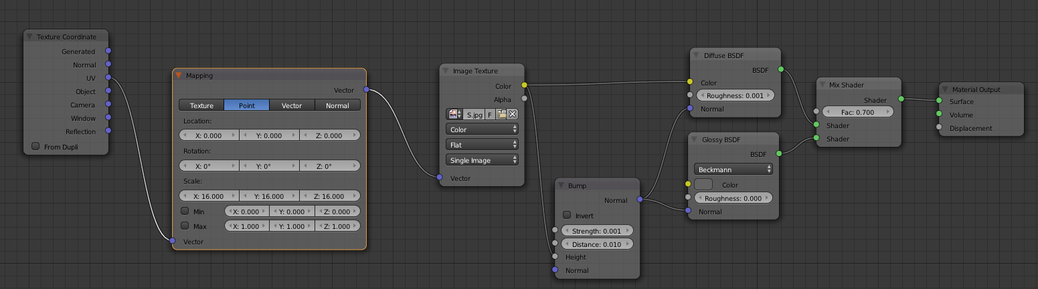Click the Mix Shader output socket
This screenshot has width=1038, height=289.
click(901, 99)
